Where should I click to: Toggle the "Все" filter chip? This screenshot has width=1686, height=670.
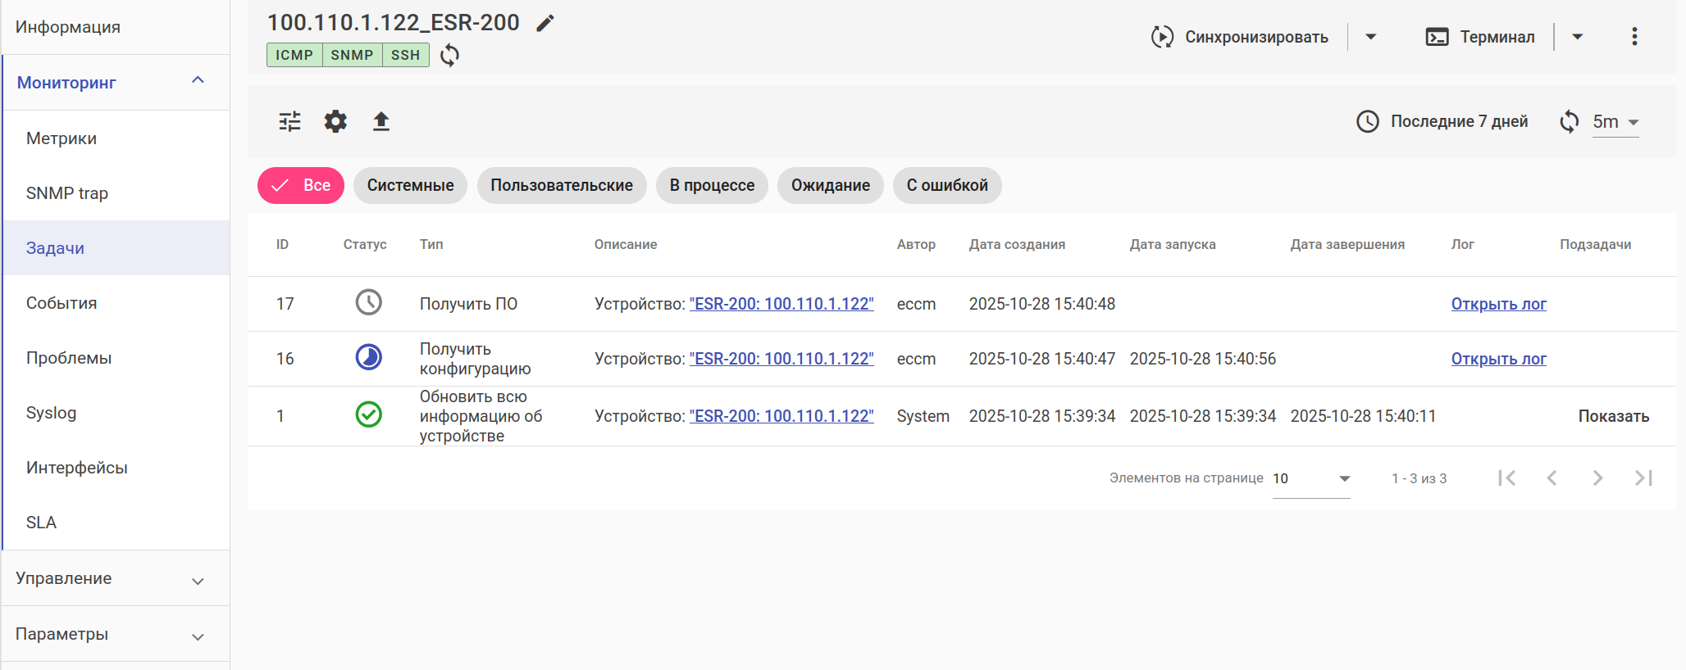(x=301, y=185)
